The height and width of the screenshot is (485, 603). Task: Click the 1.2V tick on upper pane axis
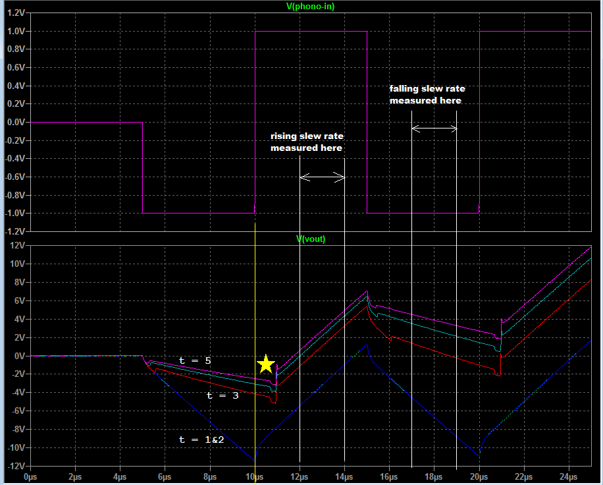[16, 13]
